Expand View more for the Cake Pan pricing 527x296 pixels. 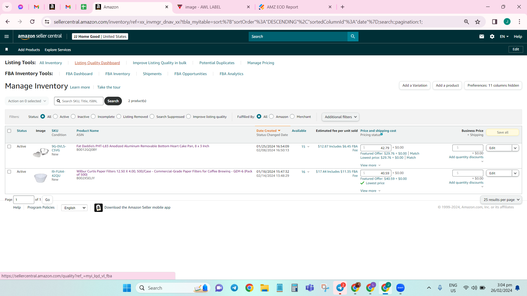click(x=370, y=165)
